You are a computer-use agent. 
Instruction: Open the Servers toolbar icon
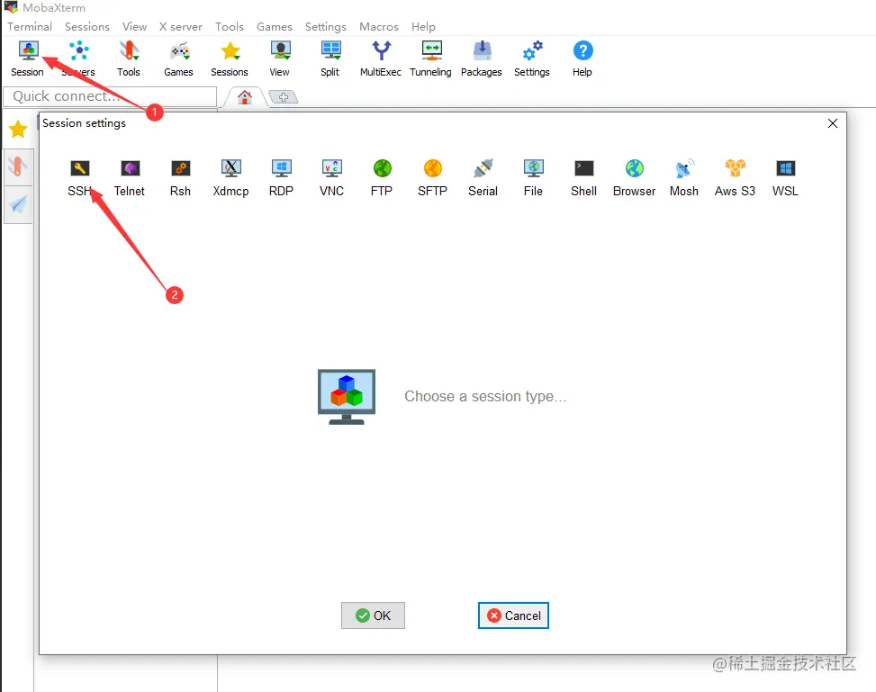click(78, 58)
